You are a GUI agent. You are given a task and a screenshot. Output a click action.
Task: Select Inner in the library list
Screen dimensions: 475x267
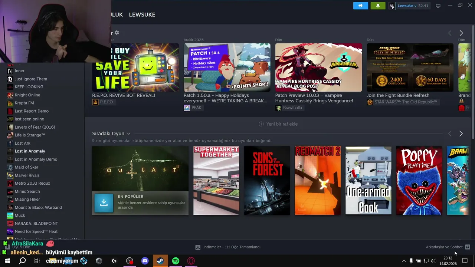pos(19,71)
